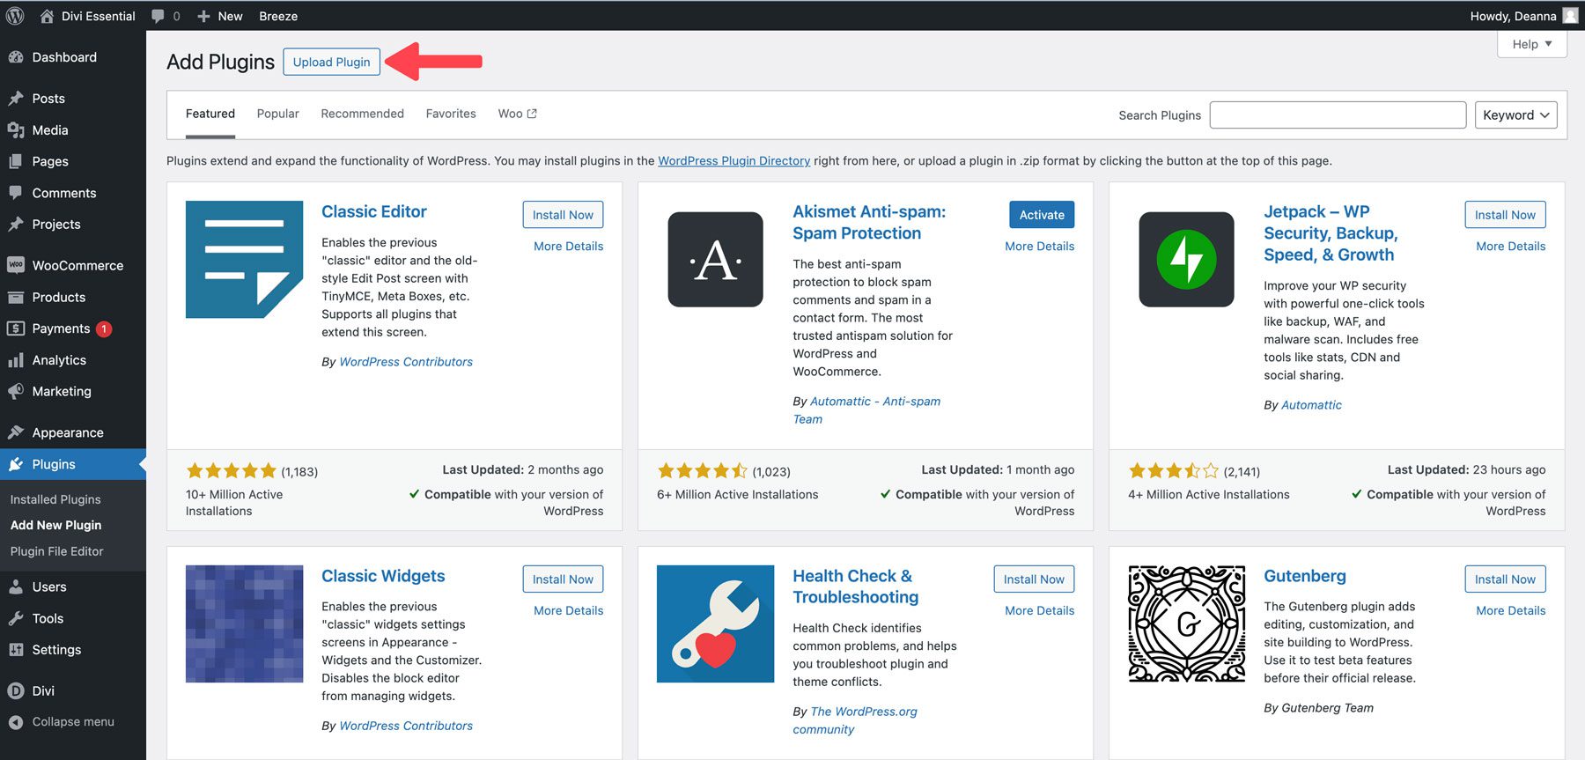Screen dimensions: 1585x760
Task: Open Classic Editor's WordPress Contributors author link
Action: coord(406,362)
